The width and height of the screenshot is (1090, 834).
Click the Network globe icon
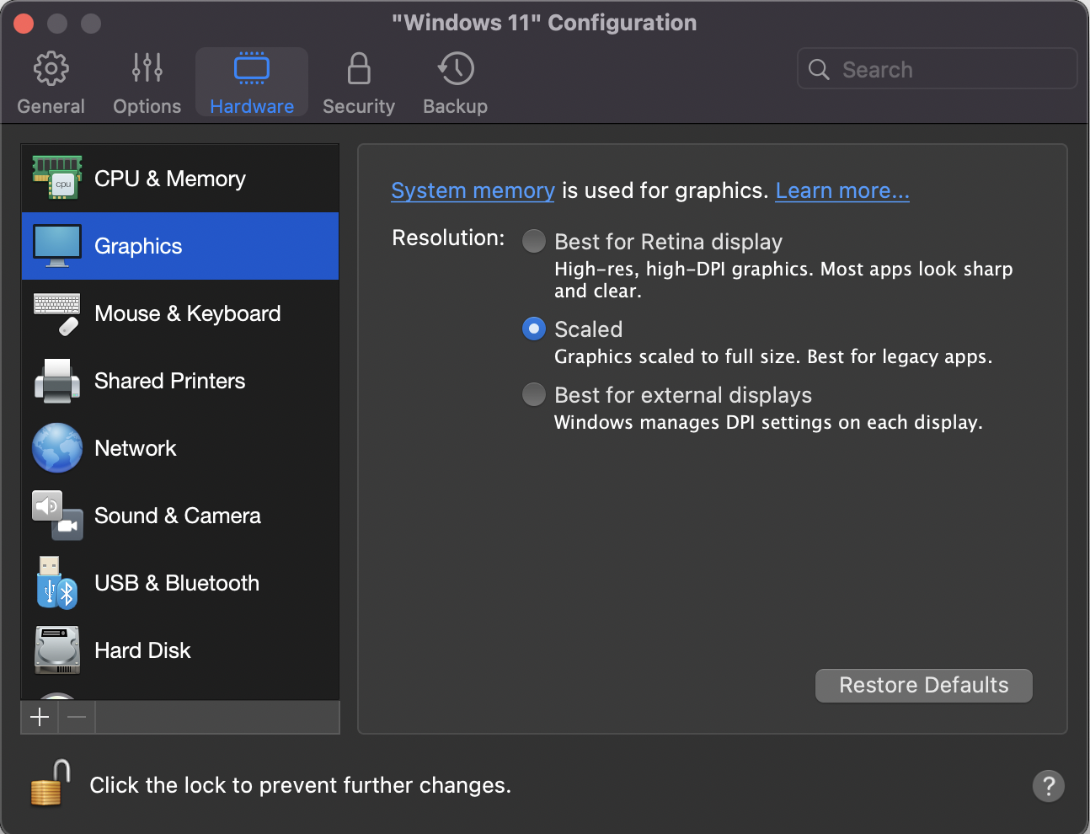coord(57,448)
